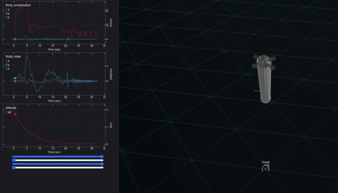Screen dimensions: 338x193
Task: Hide the z series in the Body rates legend
Action: point(7,69)
